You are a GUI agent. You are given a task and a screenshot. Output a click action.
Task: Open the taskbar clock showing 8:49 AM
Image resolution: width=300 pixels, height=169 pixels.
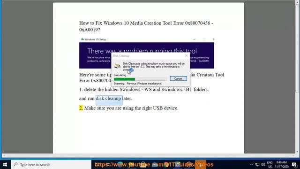[282, 165]
